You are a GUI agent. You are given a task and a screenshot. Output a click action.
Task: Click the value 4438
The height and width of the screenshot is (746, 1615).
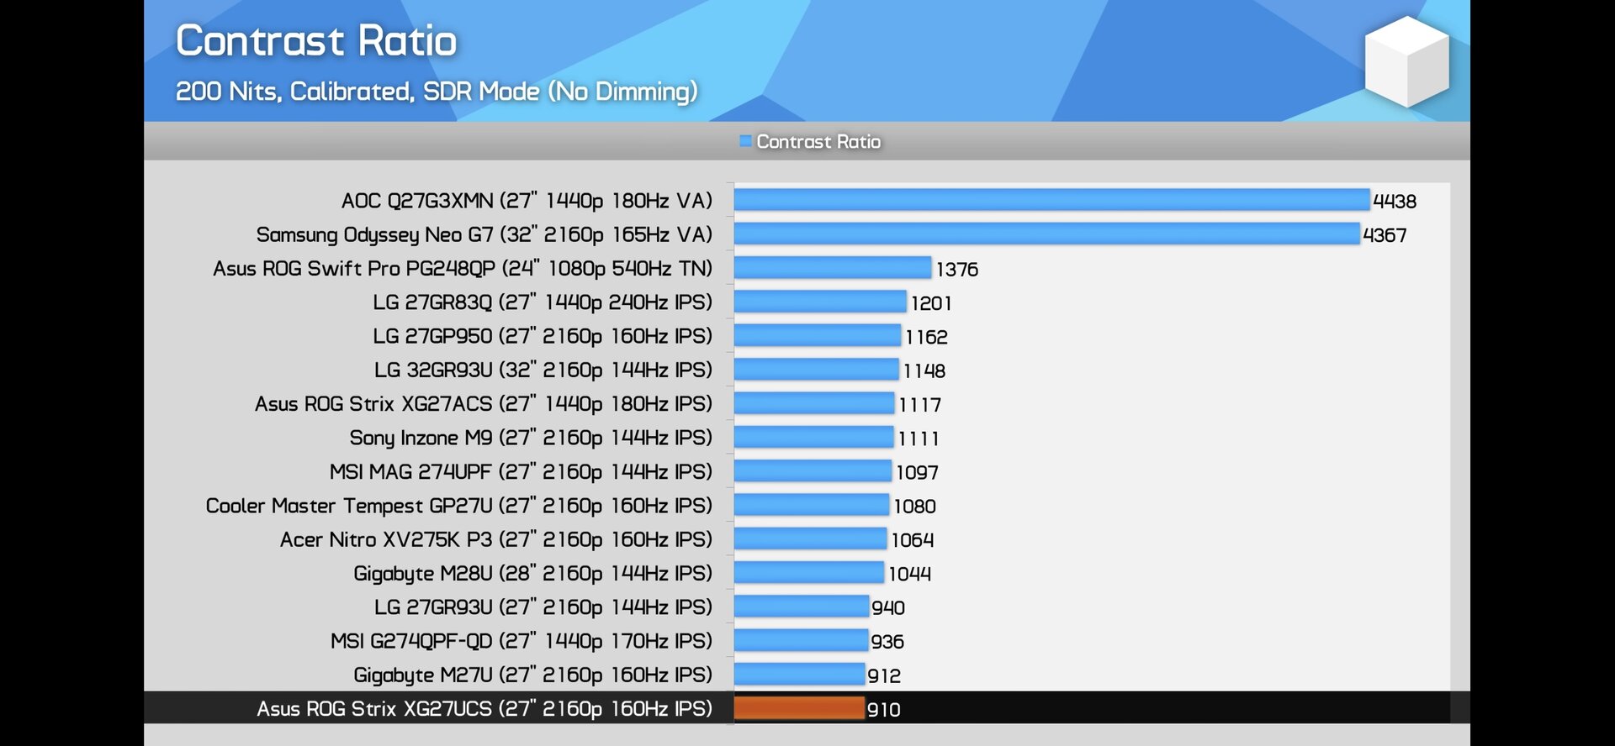pyautogui.click(x=1395, y=202)
